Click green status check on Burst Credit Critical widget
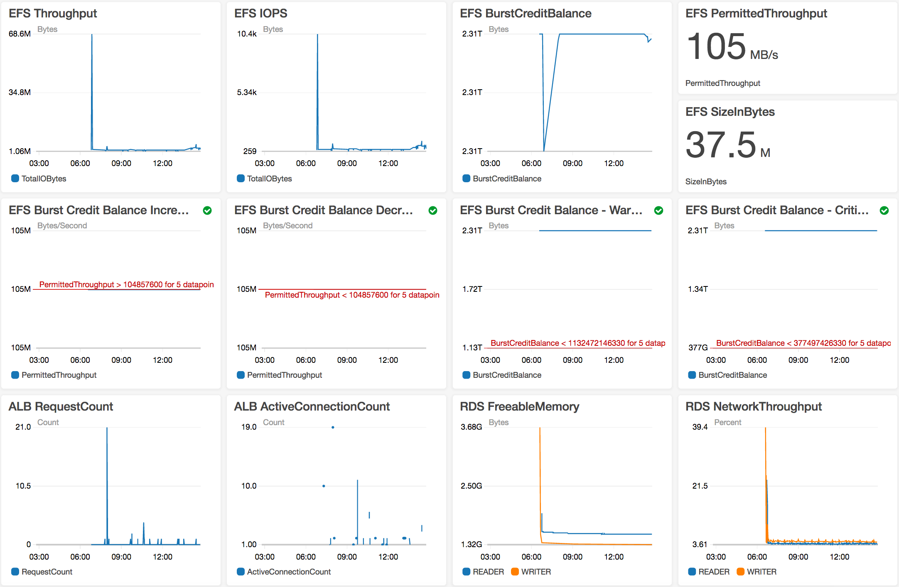The width and height of the screenshot is (899, 587). tap(884, 210)
